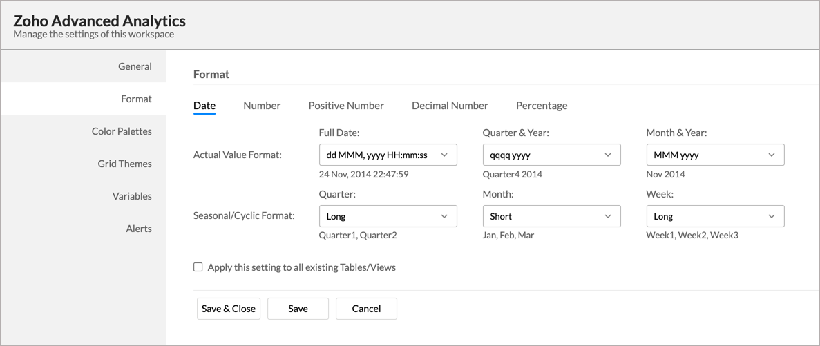The width and height of the screenshot is (820, 346).
Task: Open the Variables settings section
Action: tap(132, 196)
